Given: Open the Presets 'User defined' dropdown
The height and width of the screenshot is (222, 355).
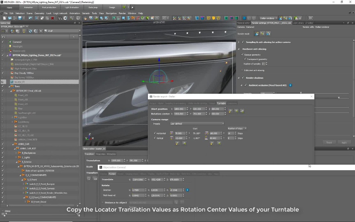Looking at the screenshot, I should (x=197, y=124).
